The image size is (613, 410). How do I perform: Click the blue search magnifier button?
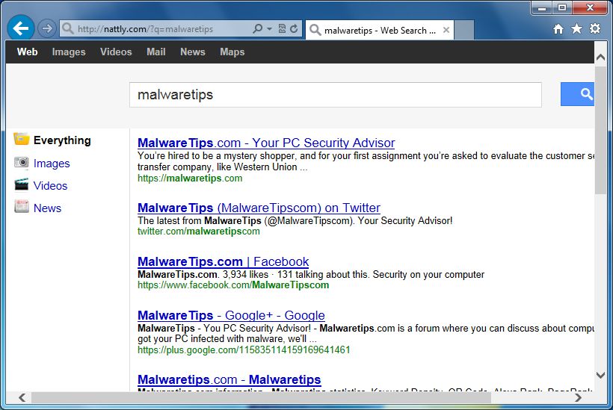click(x=577, y=94)
